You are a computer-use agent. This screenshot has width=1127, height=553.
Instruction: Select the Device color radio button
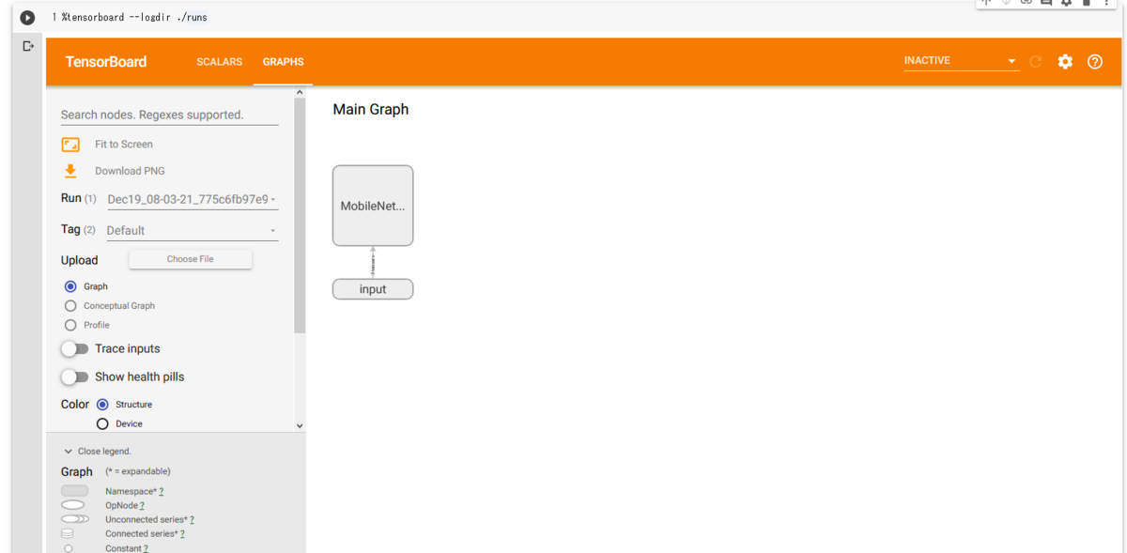point(102,424)
